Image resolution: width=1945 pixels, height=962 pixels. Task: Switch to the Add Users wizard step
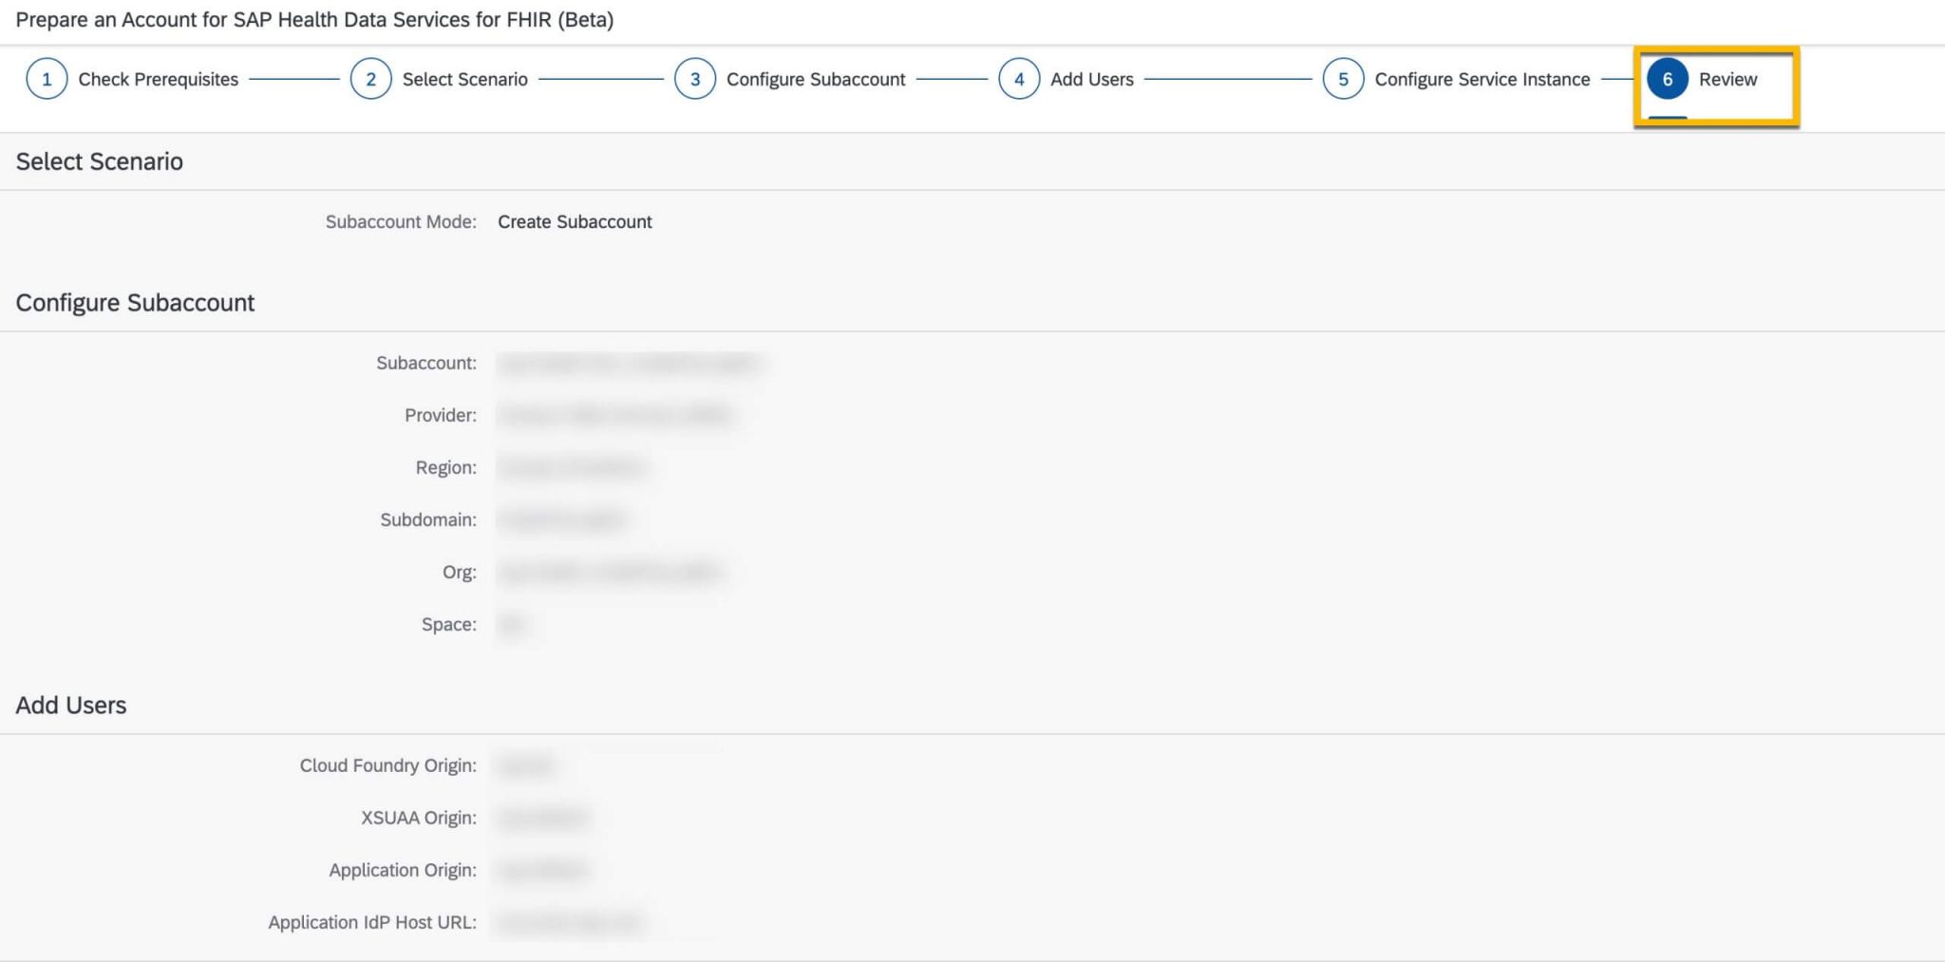pos(1090,79)
